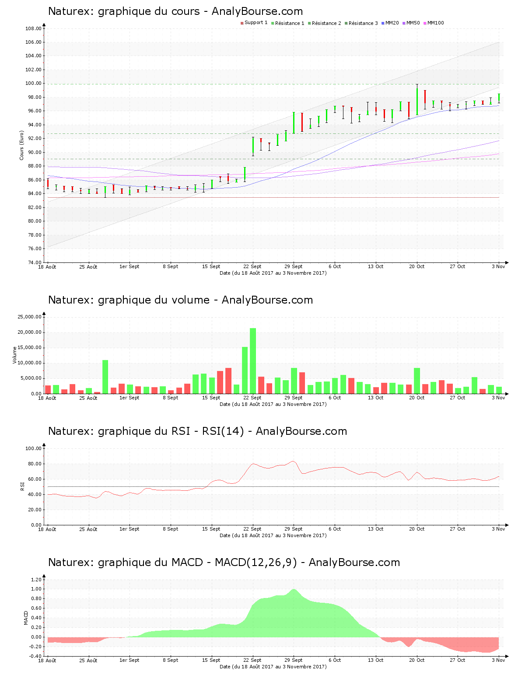Click the 'MACD' axis label
This screenshot has width=525, height=678.
26,618
